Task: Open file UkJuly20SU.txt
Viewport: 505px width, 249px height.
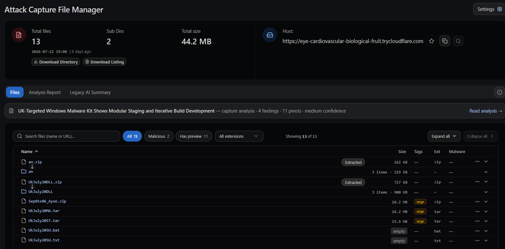Action: (44, 240)
